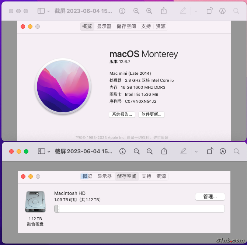Toggle sidebar view in top Preview window
Viewport: 247px width, 245px height.
coord(41,11)
